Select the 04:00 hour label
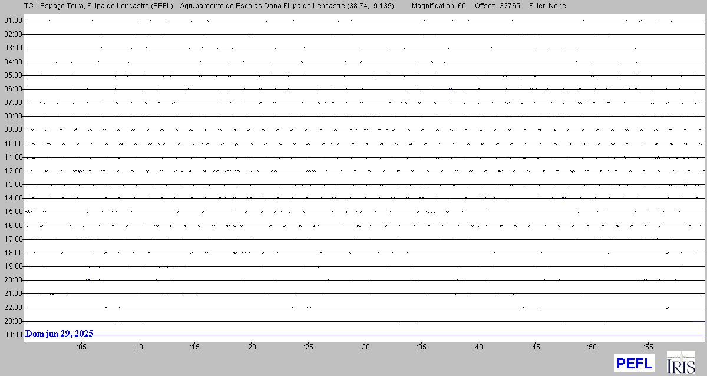 coord(13,62)
